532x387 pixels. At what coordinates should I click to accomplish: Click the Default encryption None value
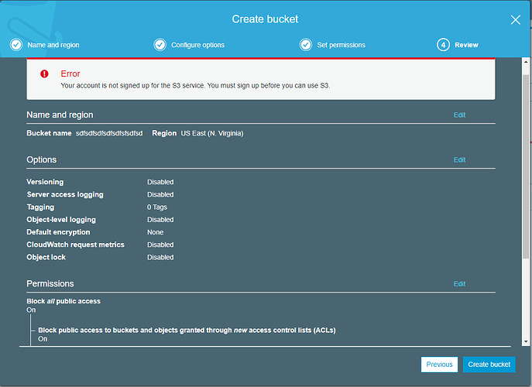click(155, 232)
